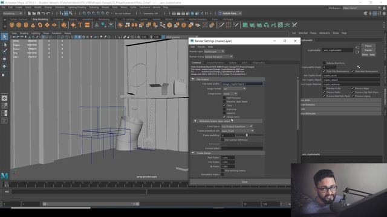Open the Image format dropdown

[234, 89]
